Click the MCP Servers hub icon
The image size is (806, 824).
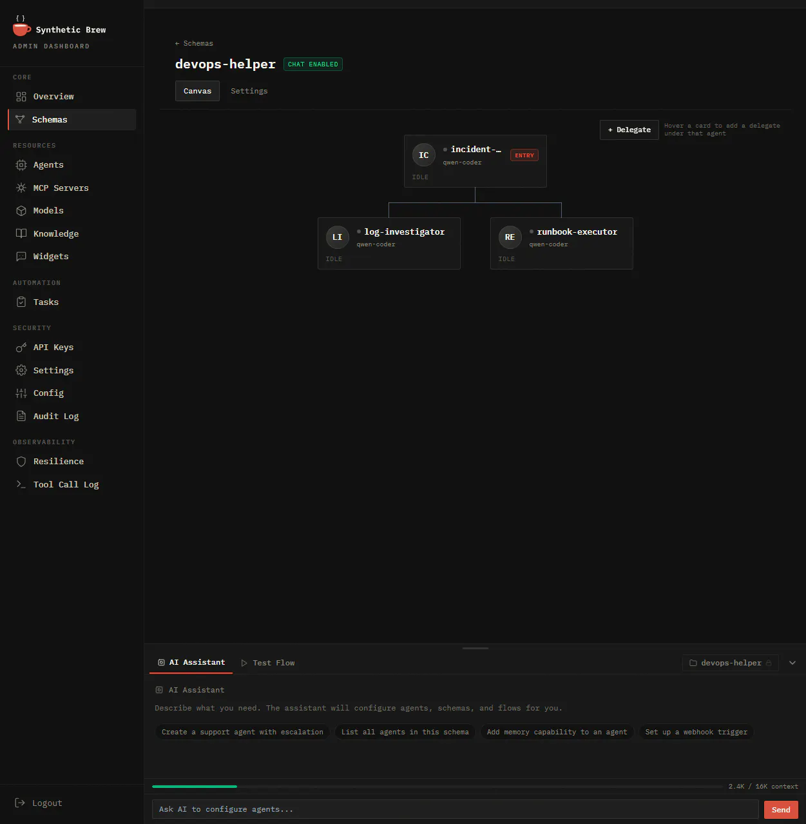tap(21, 188)
